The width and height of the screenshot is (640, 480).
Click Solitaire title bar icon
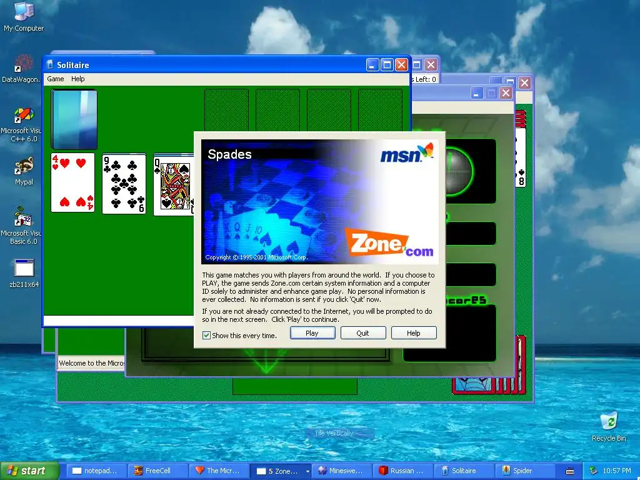tap(50, 65)
